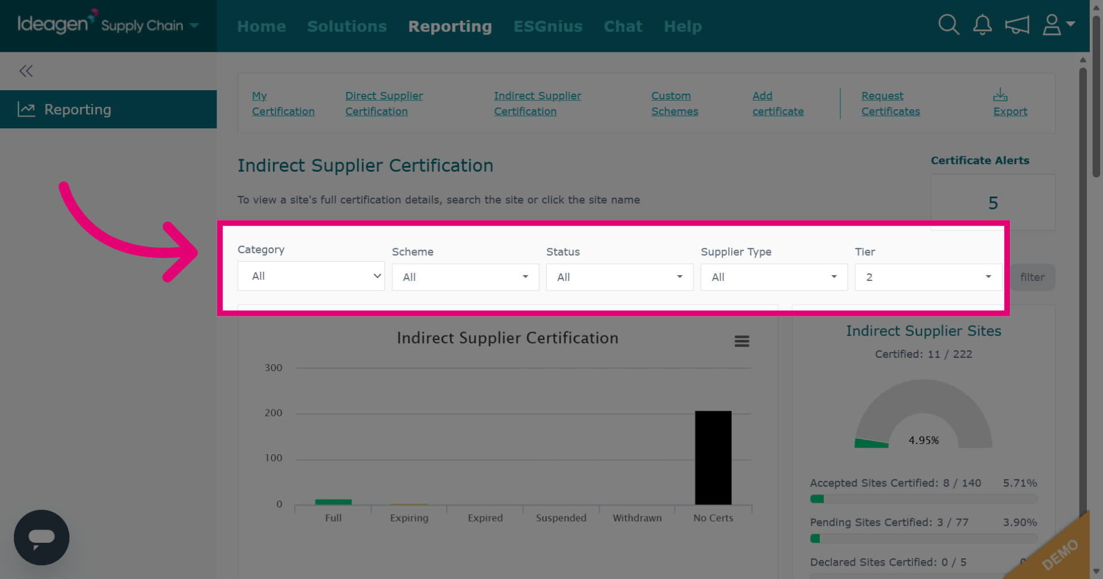Open the Help menu
The width and height of the screenshot is (1103, 579).
click(x=683, y=26)
